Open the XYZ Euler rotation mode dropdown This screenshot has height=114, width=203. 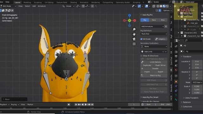(197, 82)
